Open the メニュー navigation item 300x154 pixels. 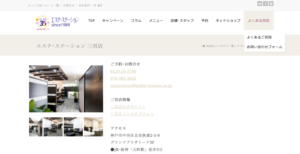[156, 21]
